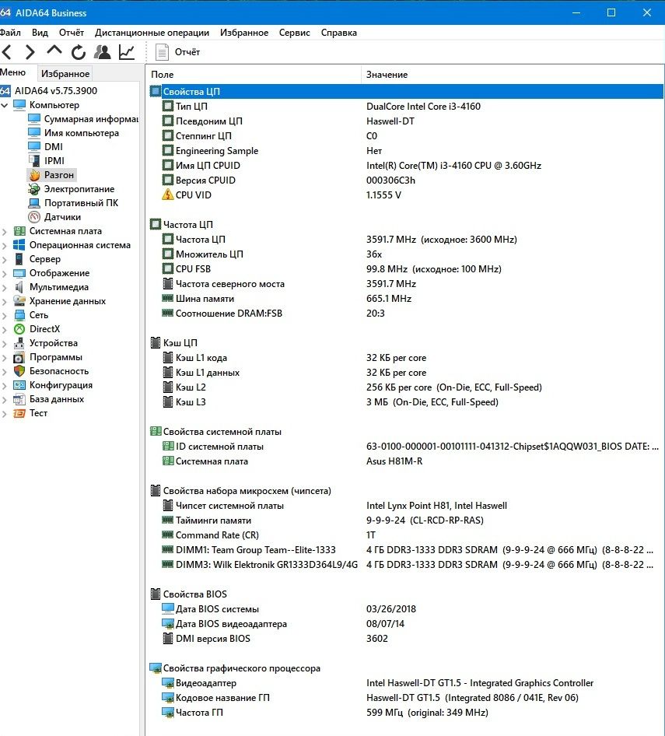Select the Кэш L3 row

point(406,401)
